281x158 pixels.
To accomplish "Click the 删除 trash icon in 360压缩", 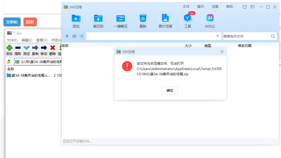I will click(x=143, y=18).
